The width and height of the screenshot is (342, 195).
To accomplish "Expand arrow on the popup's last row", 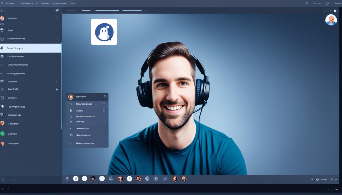I will click(105, 144).
